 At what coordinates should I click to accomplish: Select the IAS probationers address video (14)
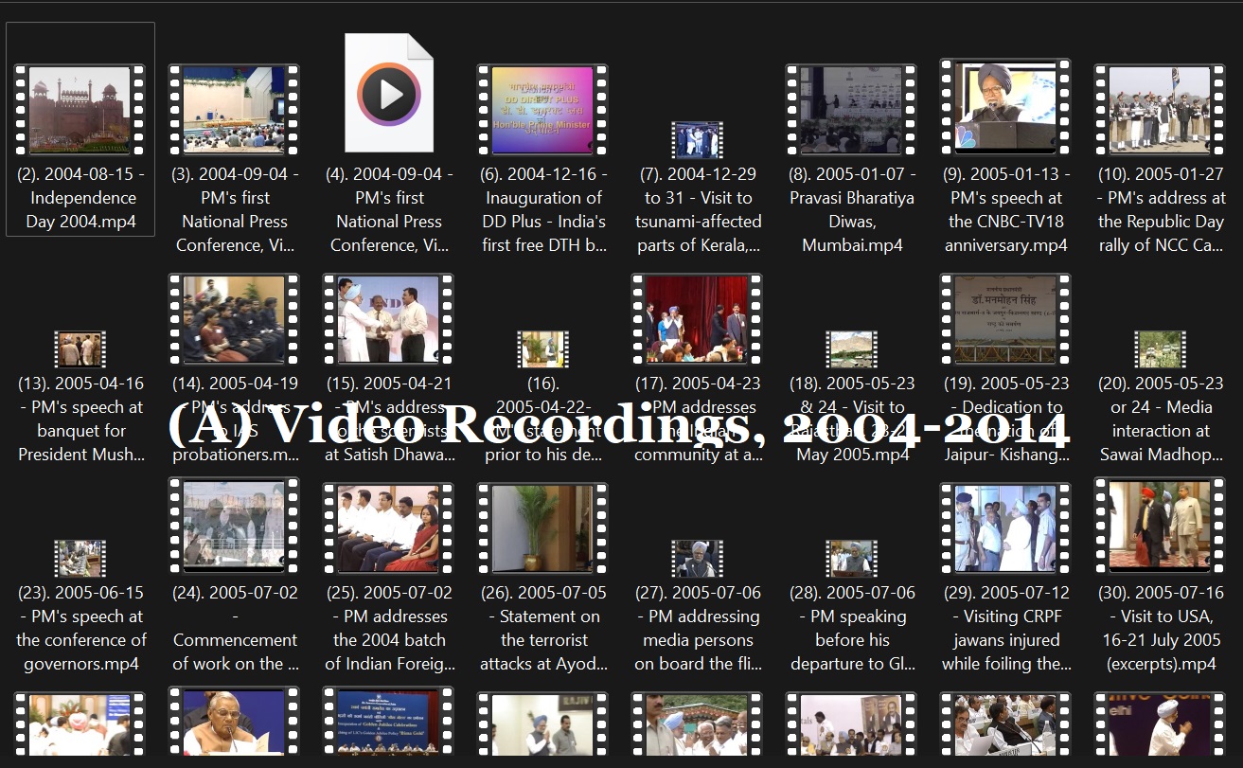point(234,319)
